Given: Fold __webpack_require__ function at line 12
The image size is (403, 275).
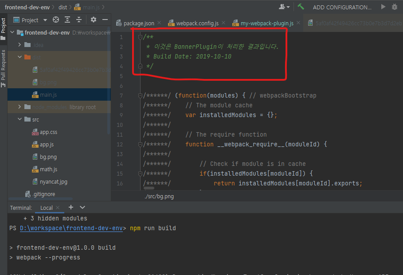Looking at the screenshot, I should [x=140, y=144].
